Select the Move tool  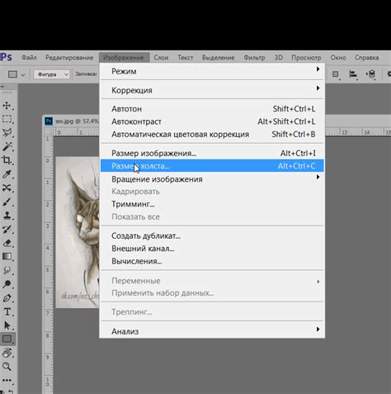point(7,106)
